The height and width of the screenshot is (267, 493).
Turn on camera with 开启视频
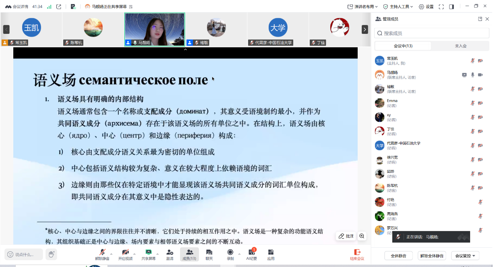pyautogui.click(x=125, y=253)
